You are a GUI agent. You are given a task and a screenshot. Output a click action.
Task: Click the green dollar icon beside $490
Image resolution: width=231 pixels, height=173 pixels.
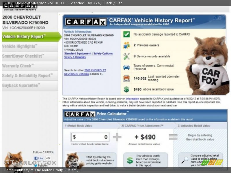click(126, 89)
